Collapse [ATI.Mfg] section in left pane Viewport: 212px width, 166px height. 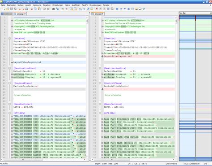pos(9,113)
